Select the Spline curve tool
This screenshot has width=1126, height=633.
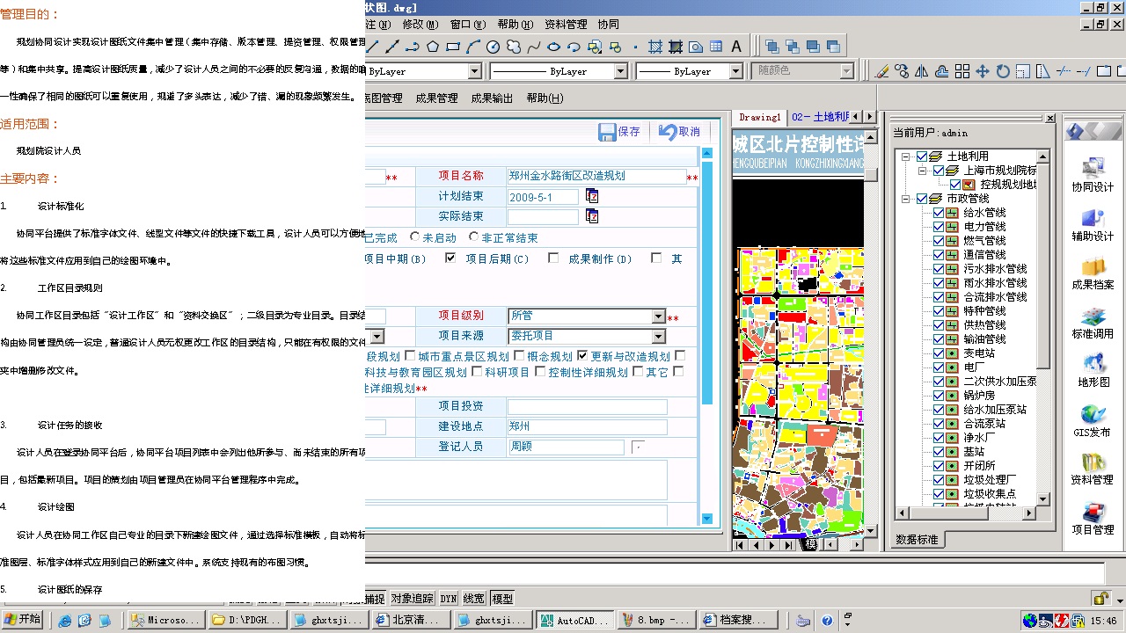(533, 47)
